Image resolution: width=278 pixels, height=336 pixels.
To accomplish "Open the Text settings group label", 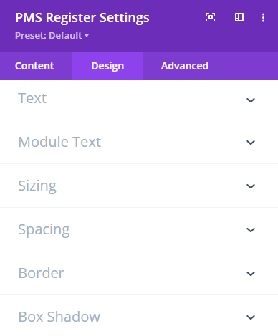I will pos(32,98).
